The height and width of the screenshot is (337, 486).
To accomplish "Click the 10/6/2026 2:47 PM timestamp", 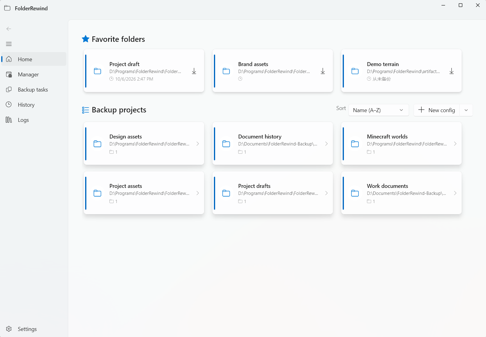I will [x=134, y=79].
